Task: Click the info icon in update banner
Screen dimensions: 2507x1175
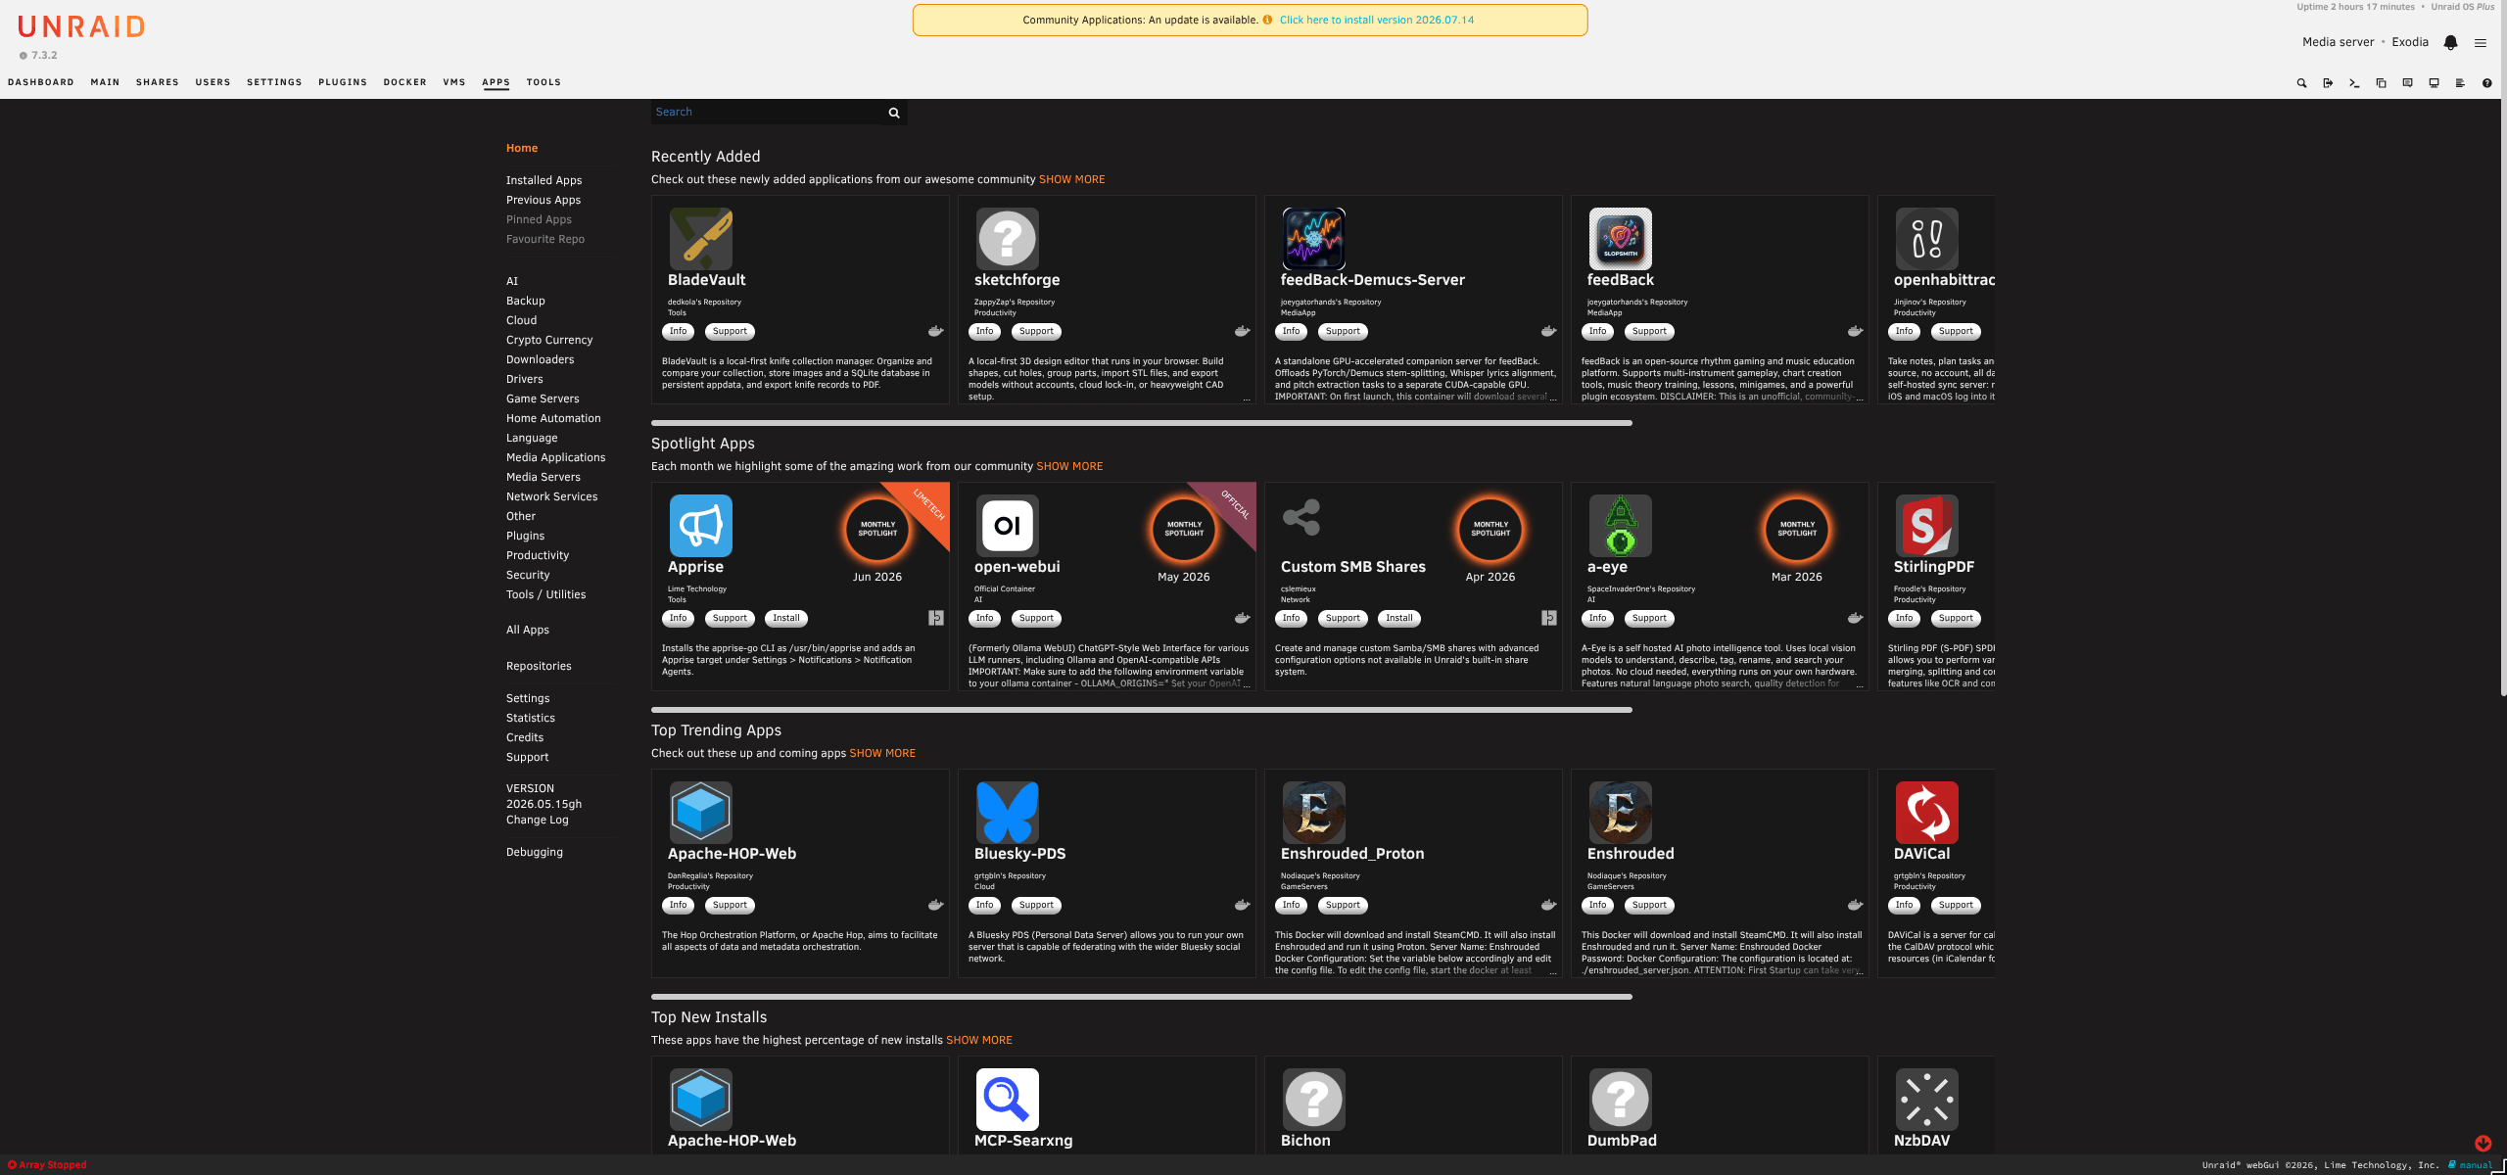Action: (1267, 20)
